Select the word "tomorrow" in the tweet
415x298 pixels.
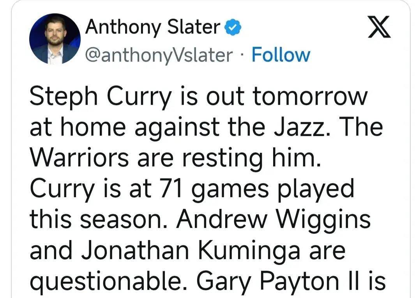click(x=310, y=96)
